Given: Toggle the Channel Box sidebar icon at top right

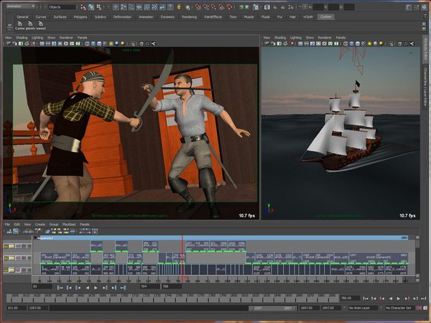Looking at the screenshot, I should tap(424, 7).
